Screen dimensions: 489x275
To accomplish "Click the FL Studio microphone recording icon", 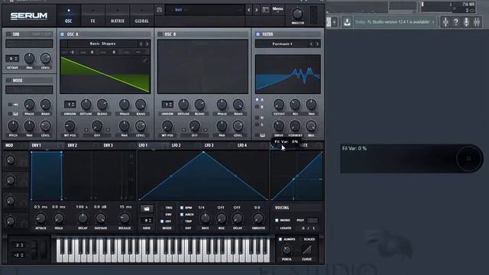I will pyautogui.click(x=466, y=22).
